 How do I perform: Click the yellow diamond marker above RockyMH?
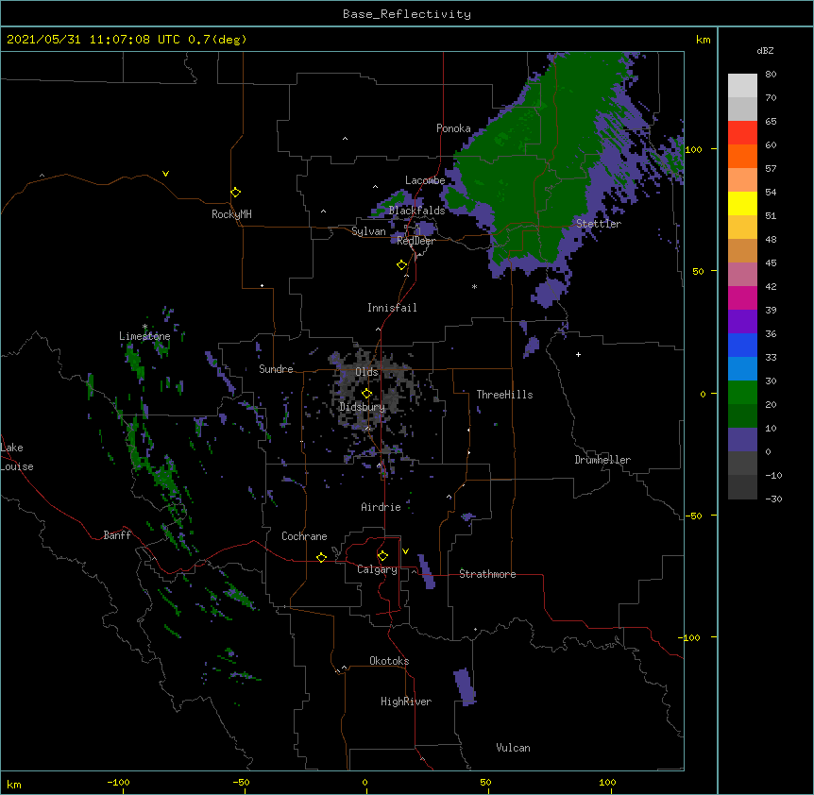click(x=235, y=192)
